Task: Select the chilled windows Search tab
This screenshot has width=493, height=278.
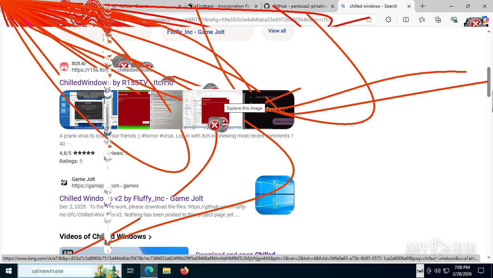Action: pos(373,6)
